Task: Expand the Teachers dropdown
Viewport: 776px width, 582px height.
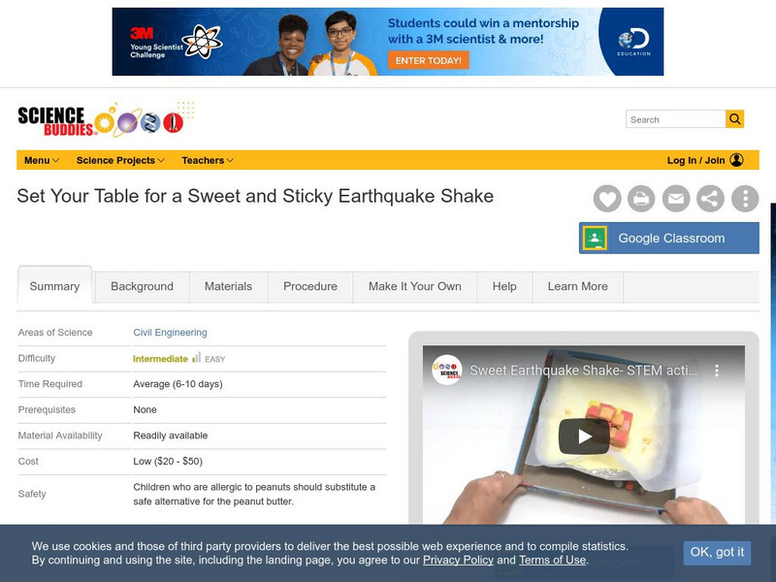Action: click(208, 160)
